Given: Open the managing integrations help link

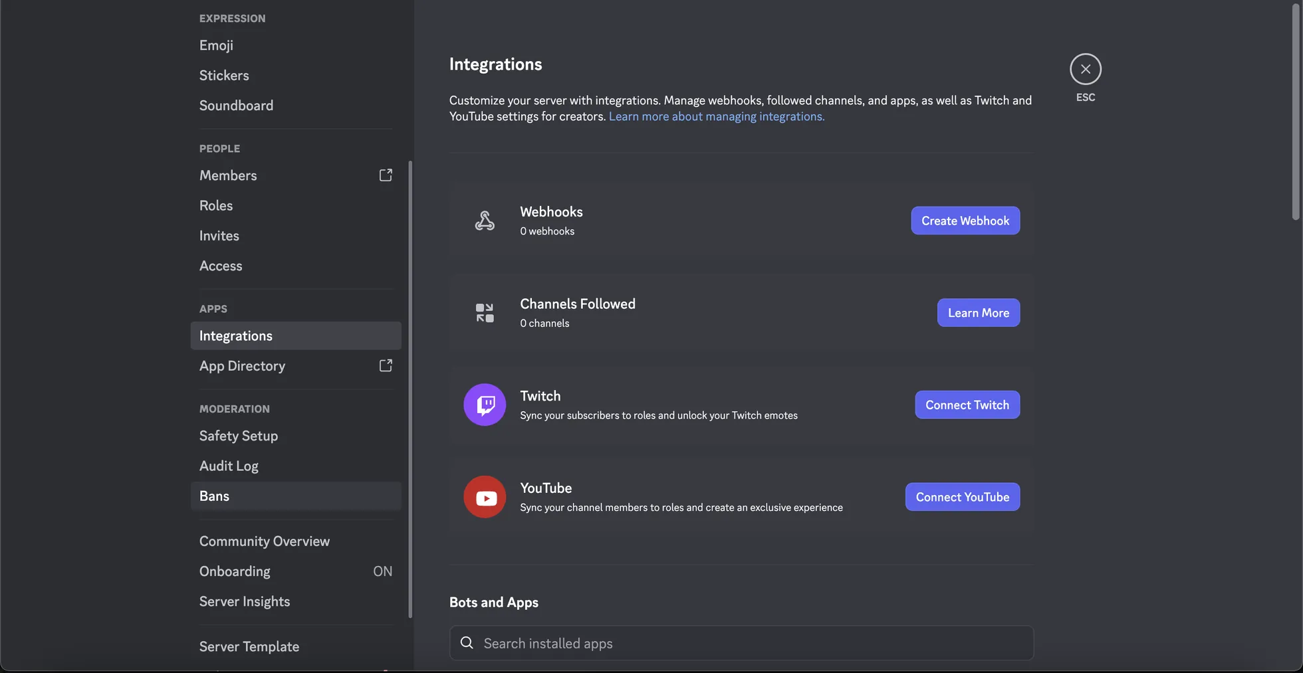Looking at the screenshot, I should (x=717, y=116).
